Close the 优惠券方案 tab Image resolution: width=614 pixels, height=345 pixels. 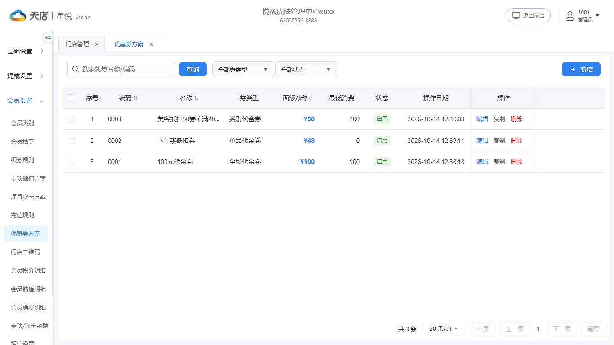click(151, 44)
